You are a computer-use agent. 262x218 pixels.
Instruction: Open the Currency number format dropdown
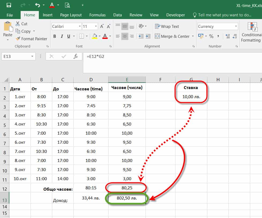pos(236,27)
